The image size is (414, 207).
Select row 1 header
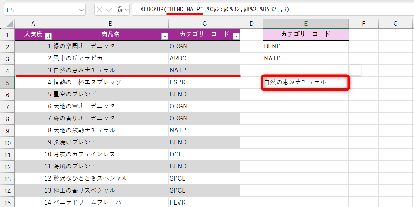click(x=7, y=34)
